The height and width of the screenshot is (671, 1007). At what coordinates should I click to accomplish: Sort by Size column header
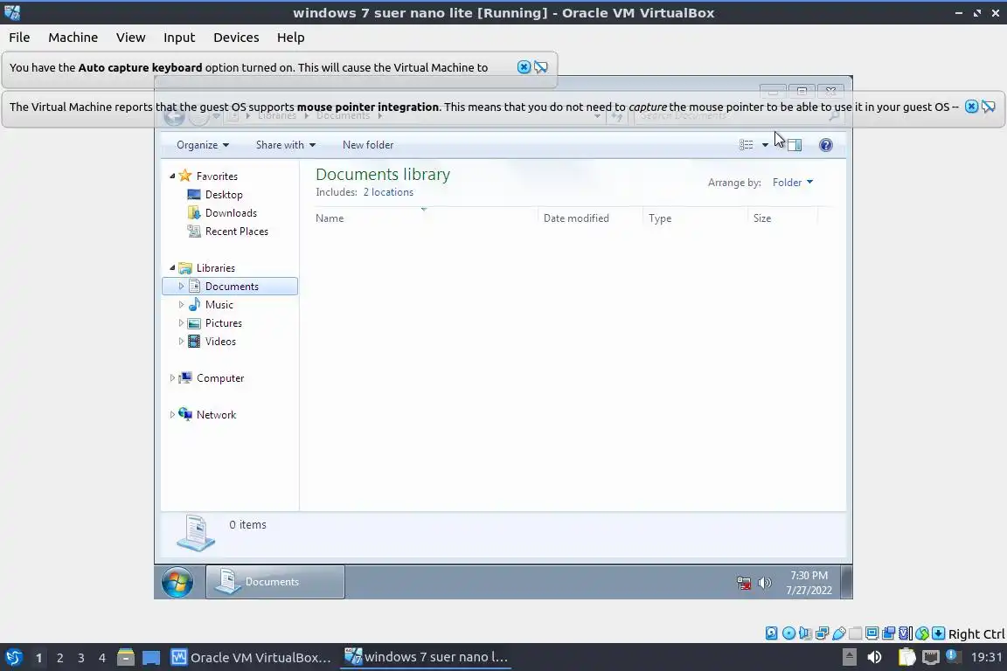coord(783,218)
